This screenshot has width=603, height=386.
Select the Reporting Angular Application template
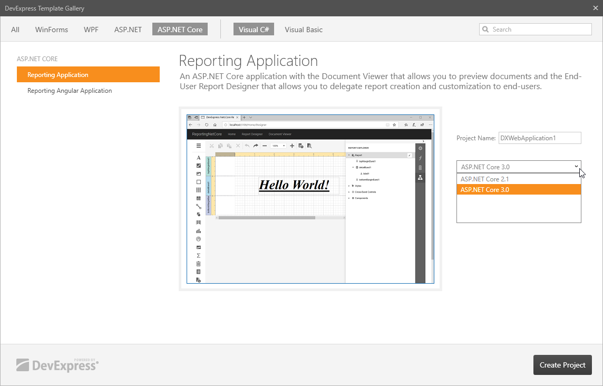pyautogui.click(x=70, y=91)
